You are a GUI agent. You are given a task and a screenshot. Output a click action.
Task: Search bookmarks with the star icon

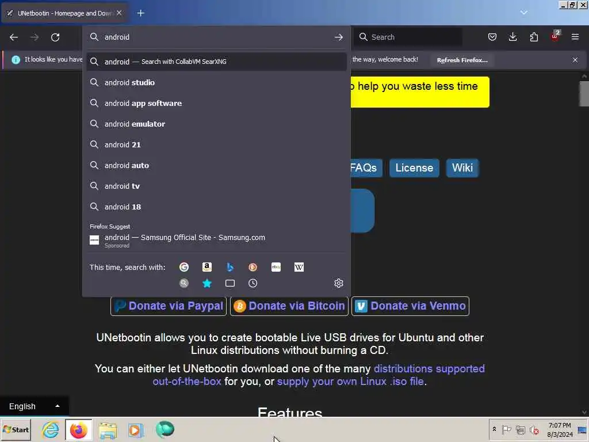(207, 283)
